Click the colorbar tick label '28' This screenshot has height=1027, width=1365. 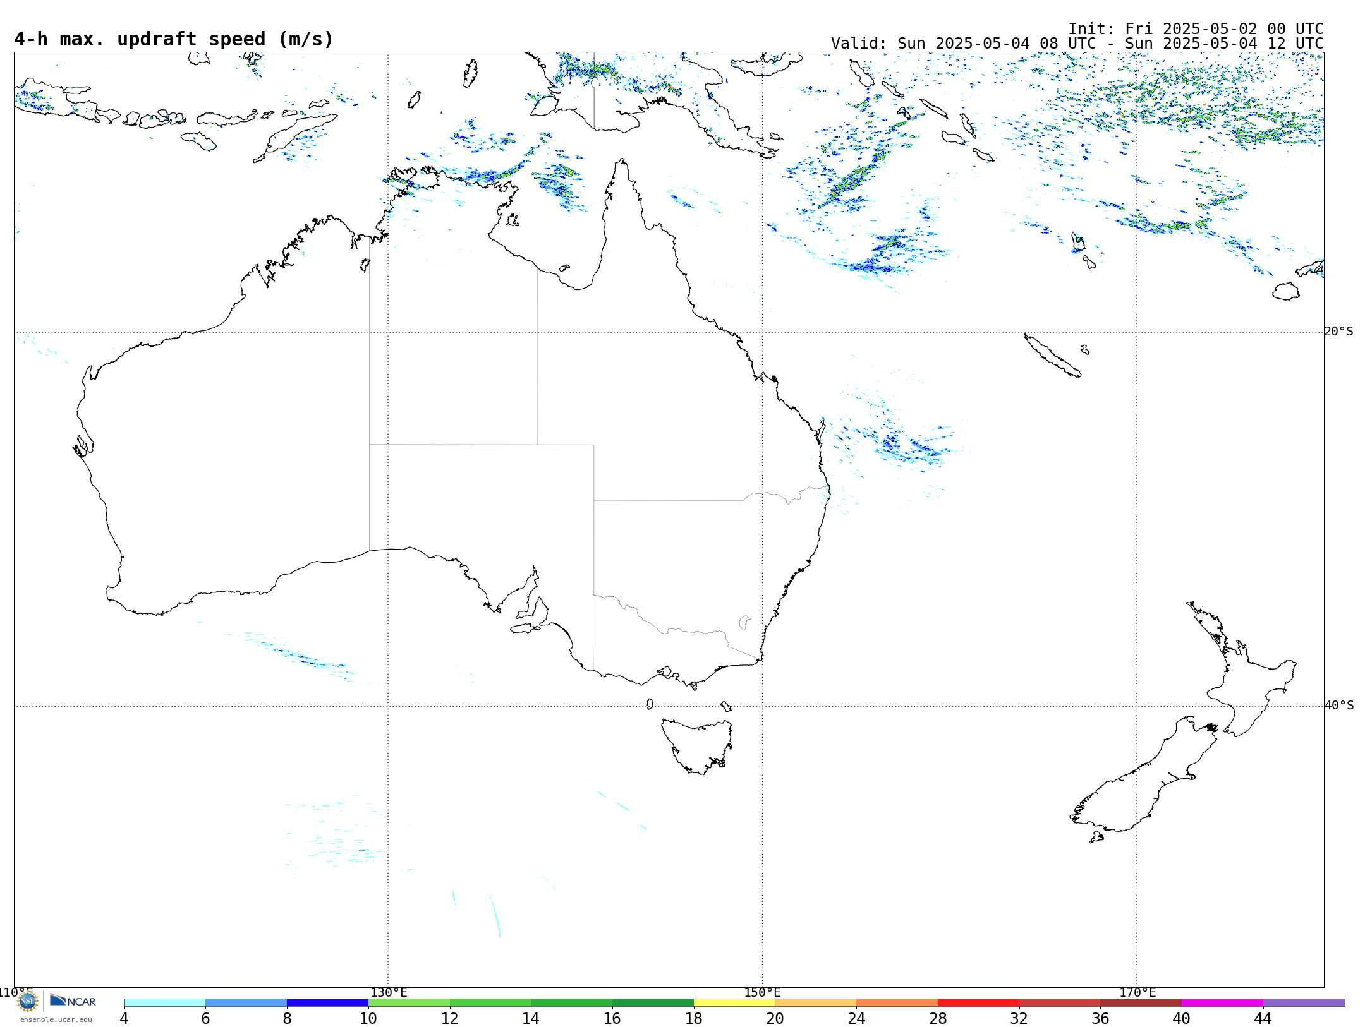coord(938,1018)
